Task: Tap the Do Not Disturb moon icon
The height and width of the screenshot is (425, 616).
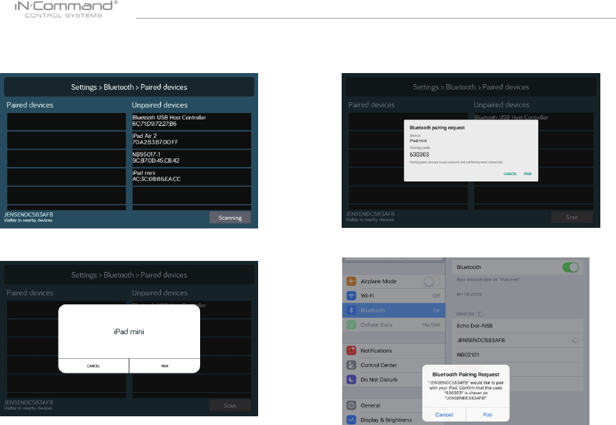Action: [x=352, y=379]
